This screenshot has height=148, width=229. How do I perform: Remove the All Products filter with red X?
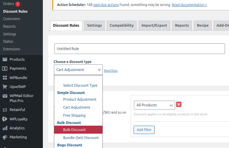point(179,104)
